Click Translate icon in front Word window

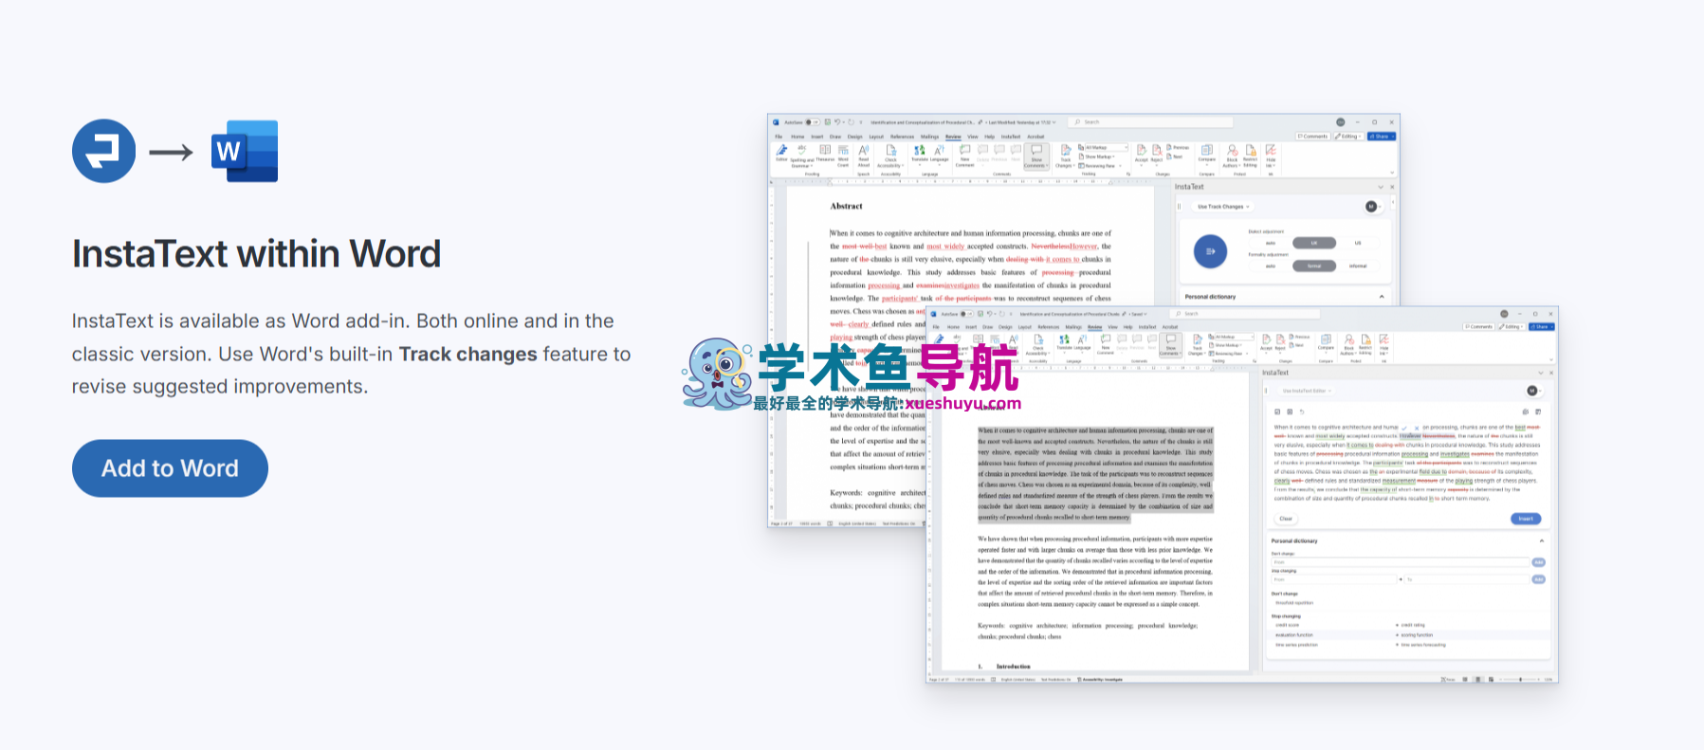pyautogui.click(x=1063, y=341)
